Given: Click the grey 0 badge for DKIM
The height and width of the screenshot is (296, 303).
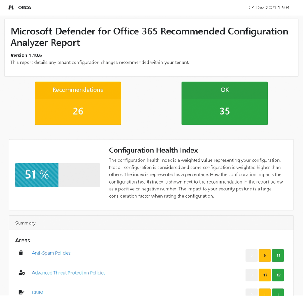Looking at the screenshot, I should tap(251, 294).
